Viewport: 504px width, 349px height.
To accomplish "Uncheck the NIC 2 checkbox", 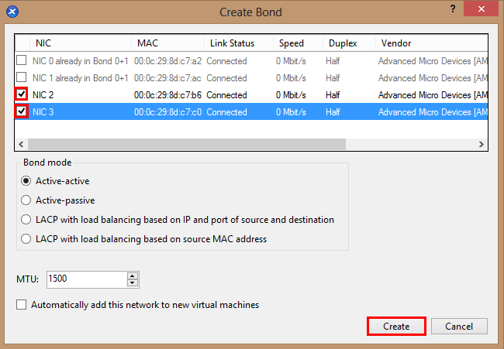I will [x=22, y=94].
